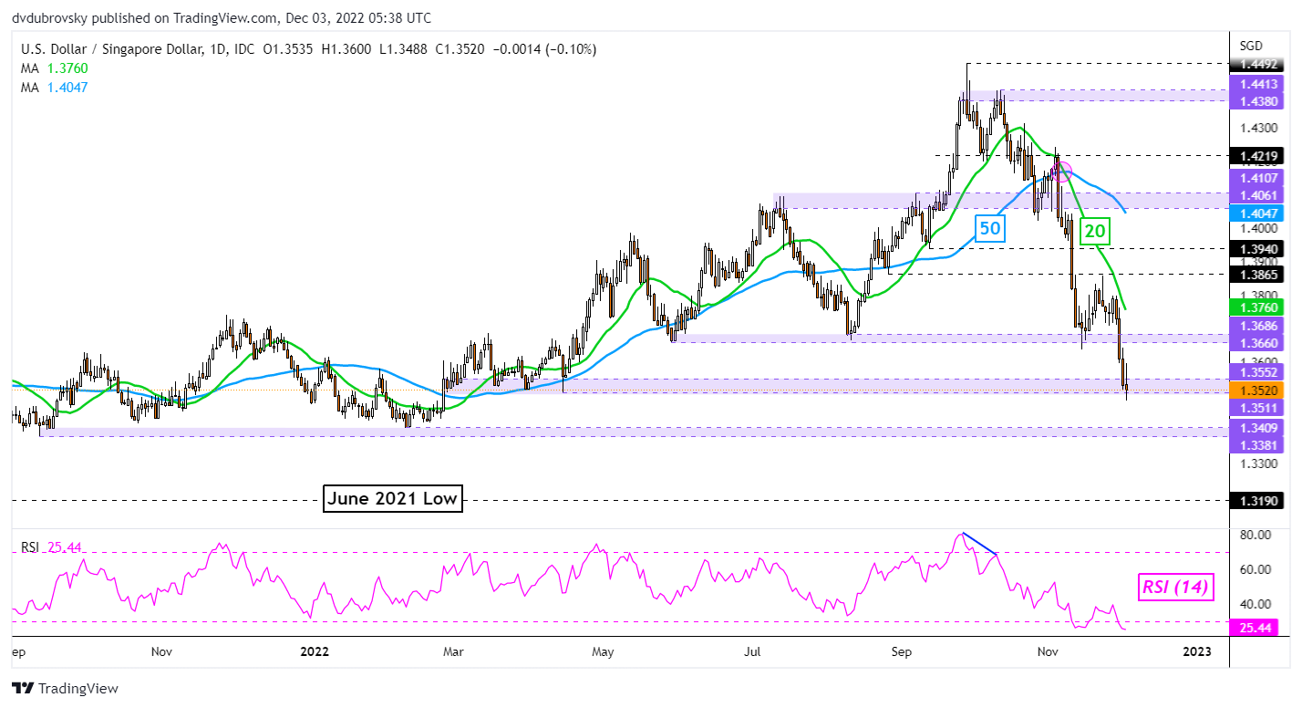Click the May label on time axis
1302x708 pixels.
603,651
